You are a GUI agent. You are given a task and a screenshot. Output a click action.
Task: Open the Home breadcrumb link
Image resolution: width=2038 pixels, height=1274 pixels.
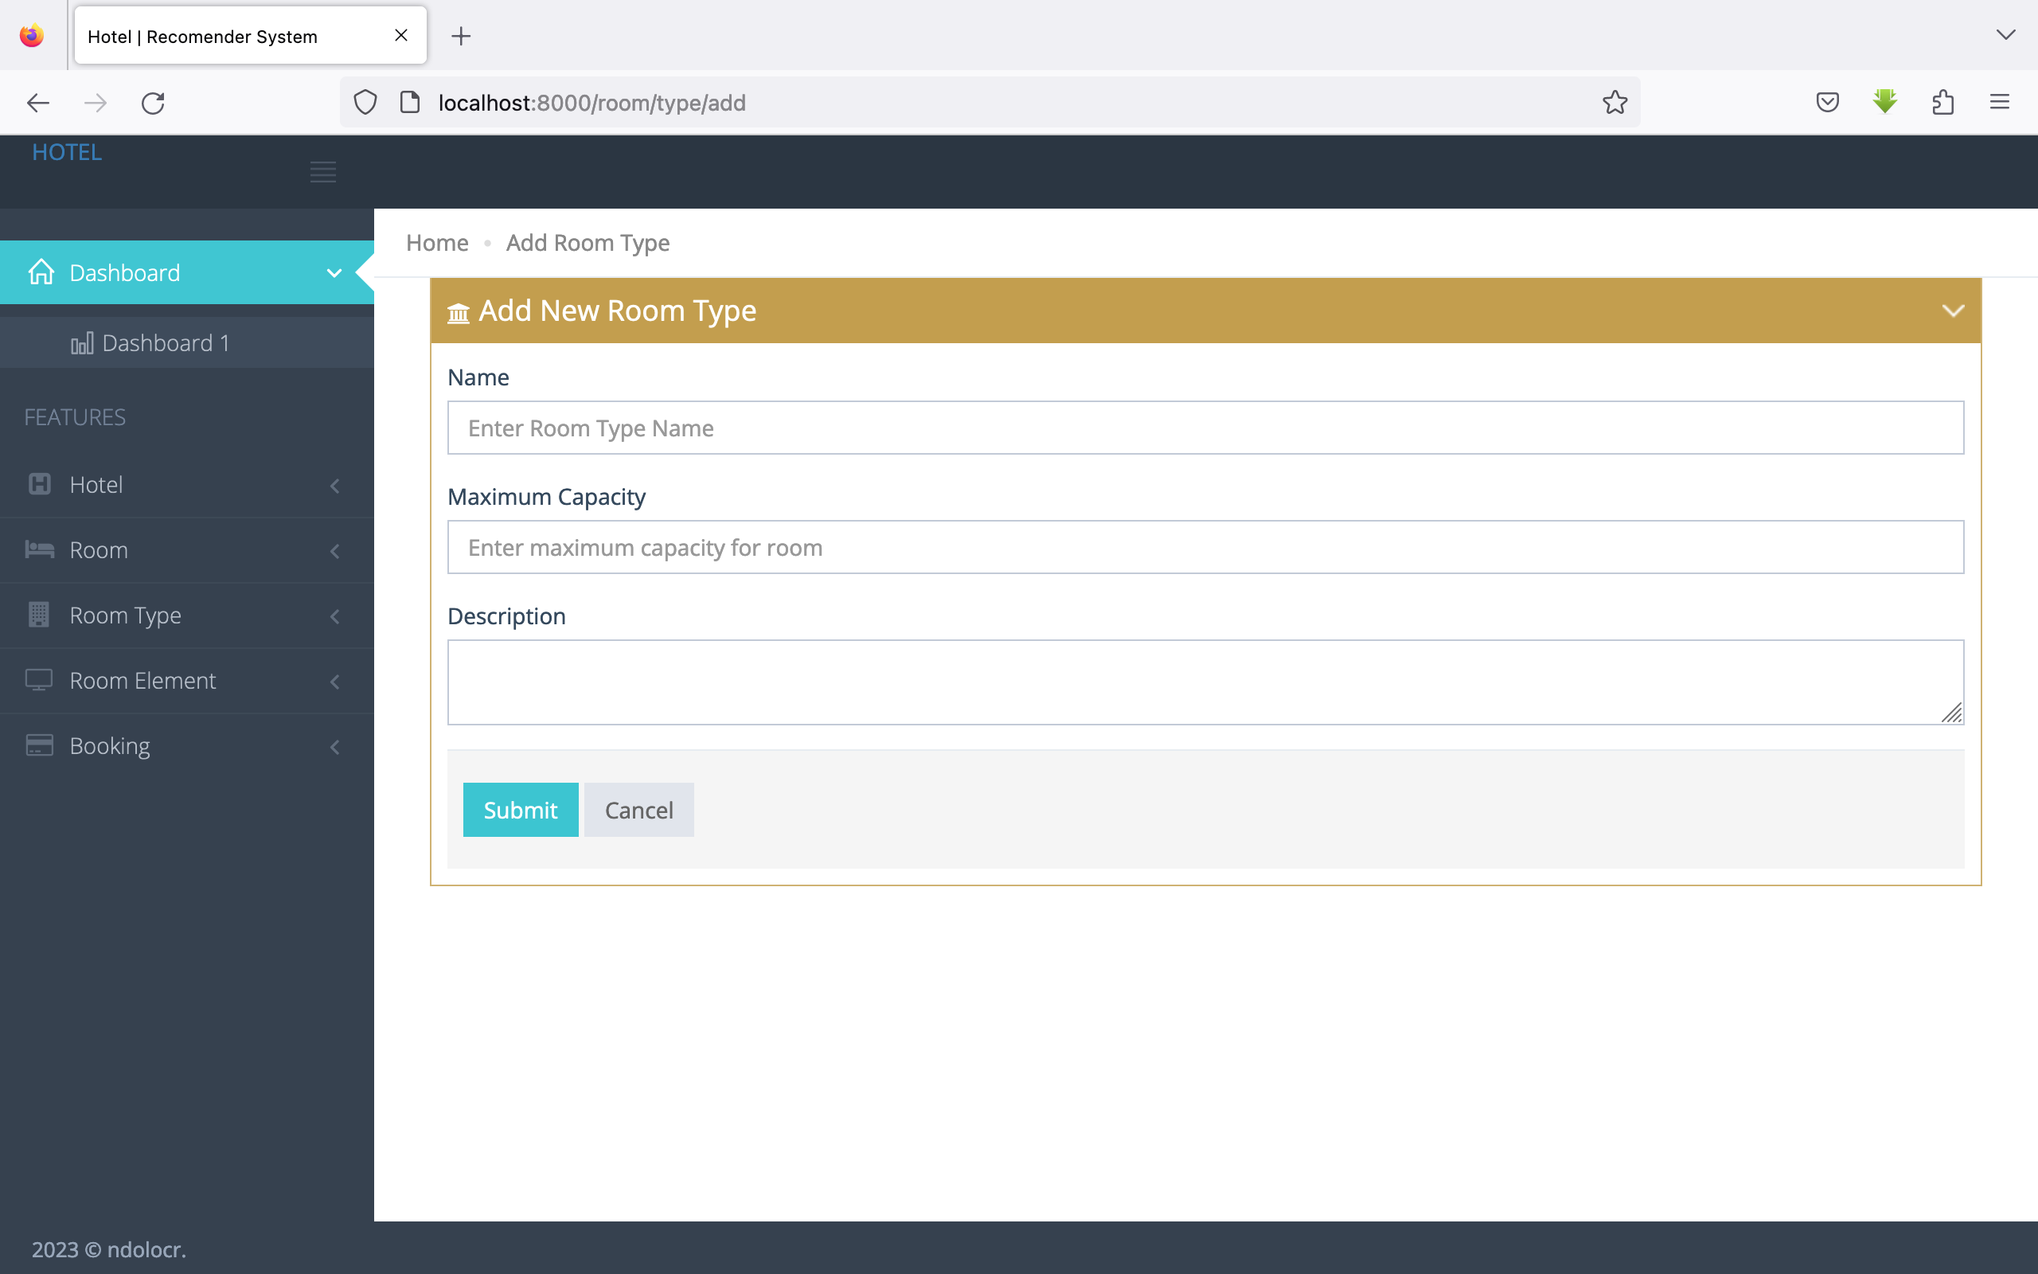pyautogui.click(x=436, y=243)
